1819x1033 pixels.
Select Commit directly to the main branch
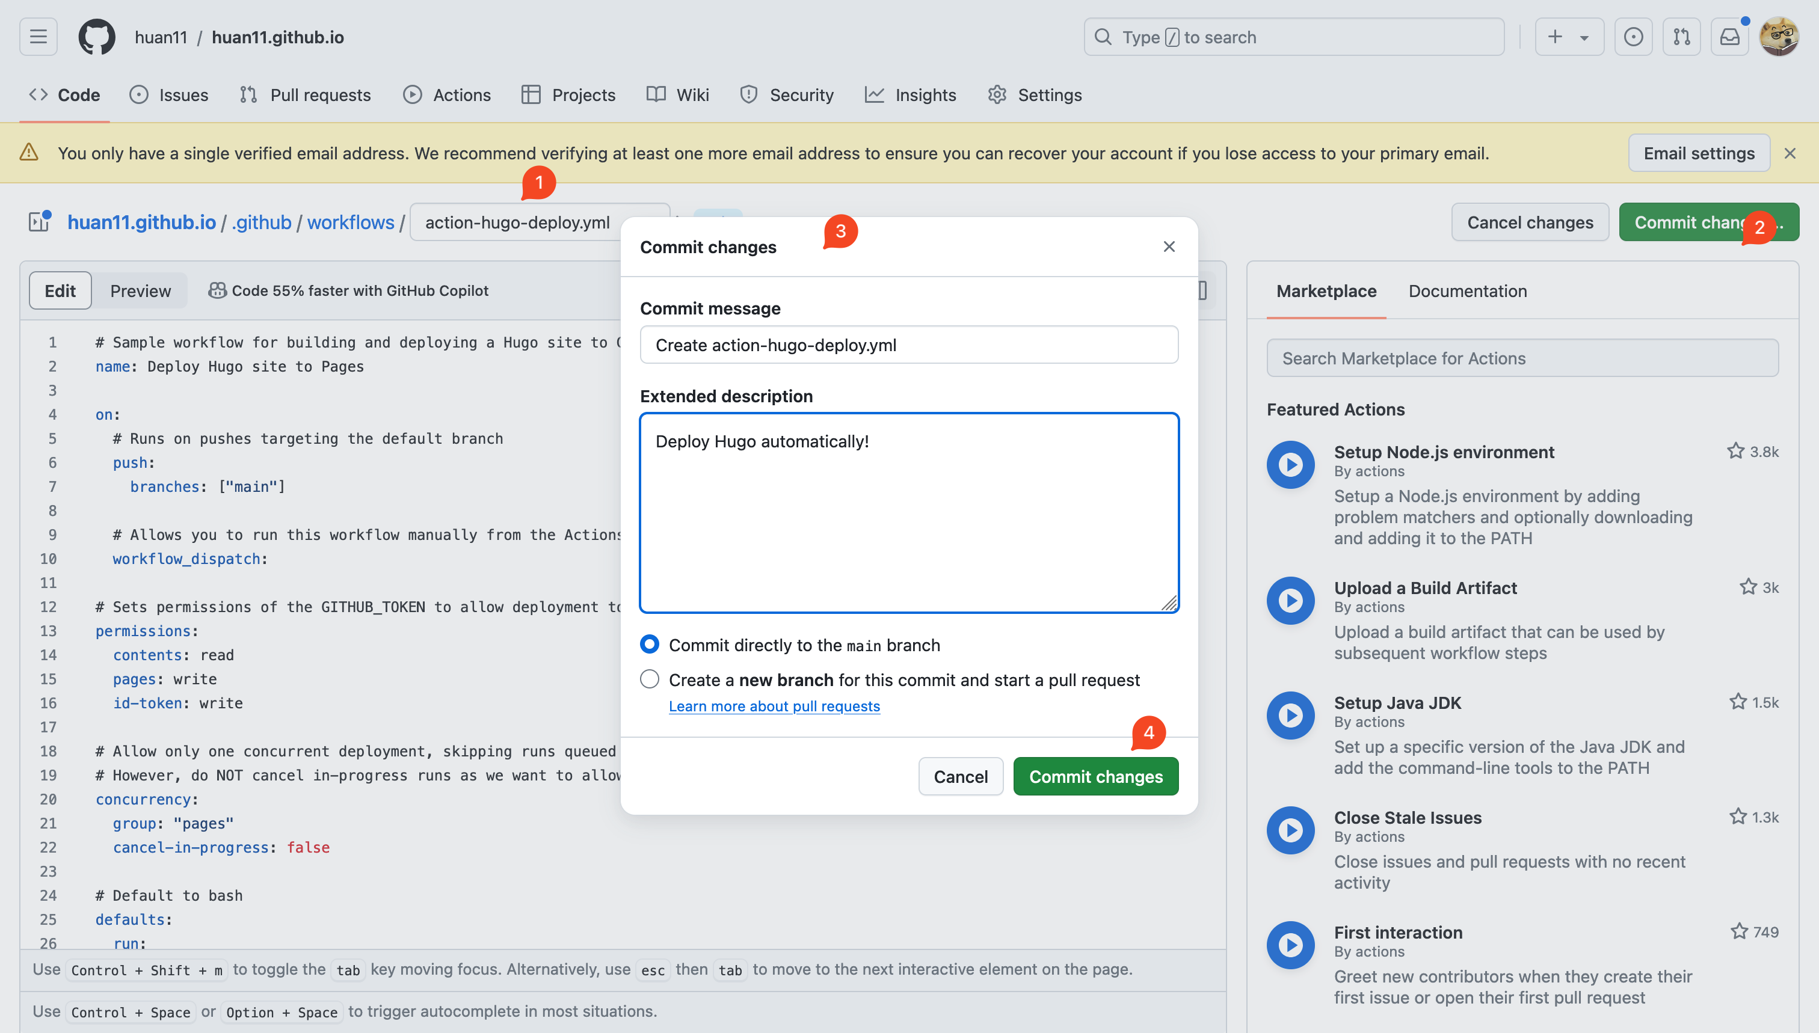click(x=650, y=644)
